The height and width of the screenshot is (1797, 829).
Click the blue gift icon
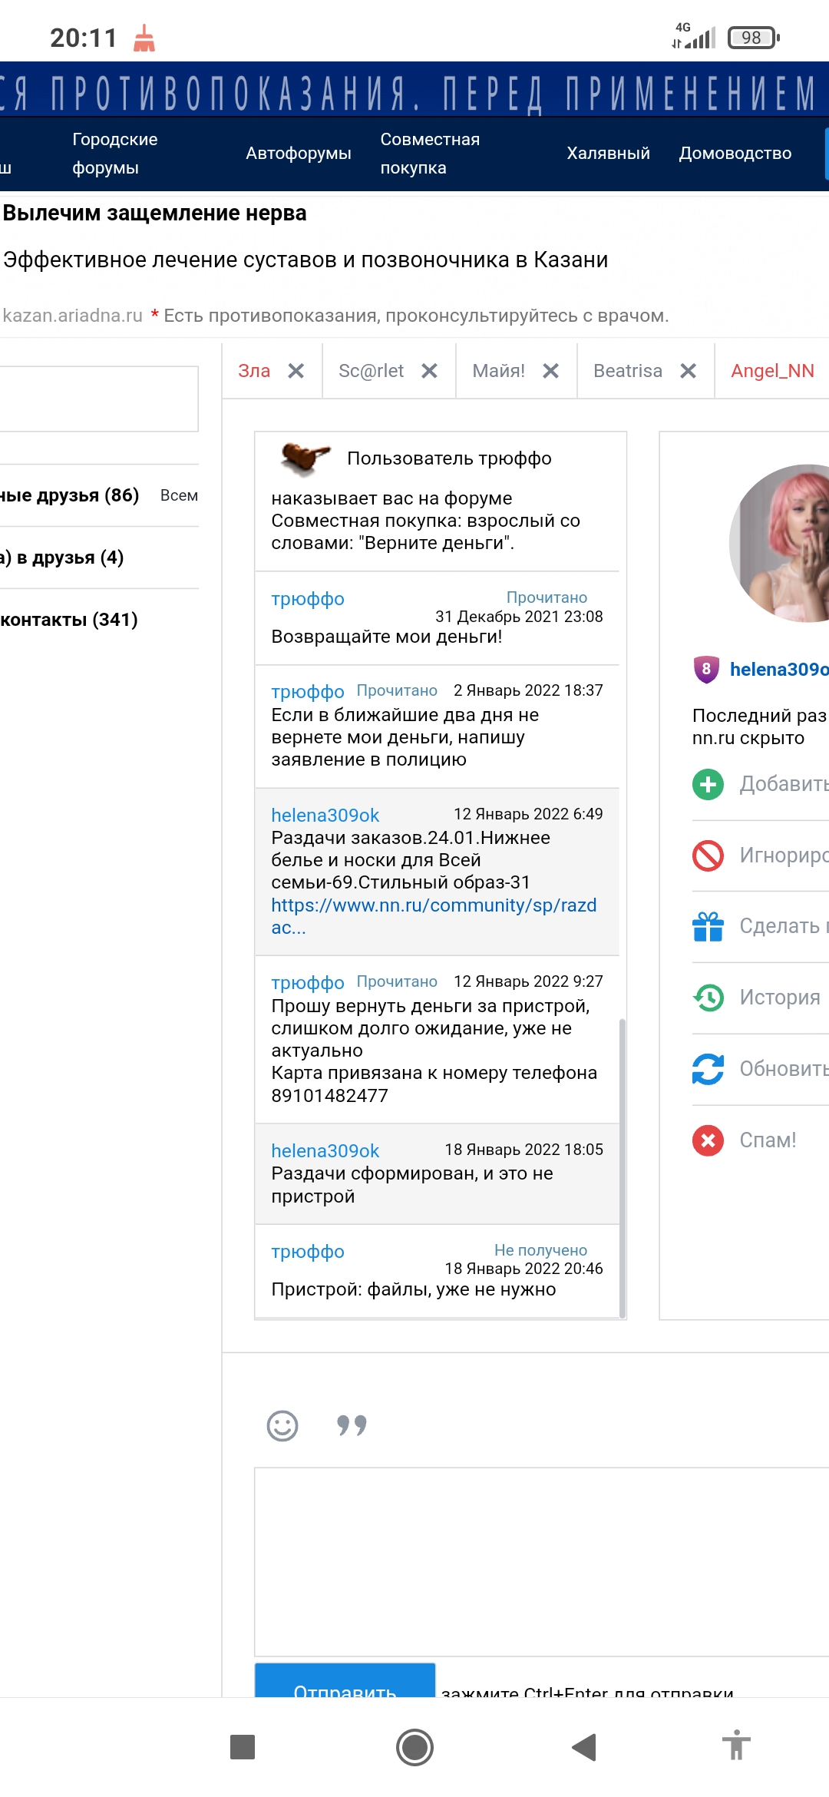click(708, 926)
